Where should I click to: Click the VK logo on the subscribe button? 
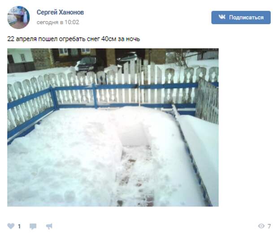click(222, 17)
